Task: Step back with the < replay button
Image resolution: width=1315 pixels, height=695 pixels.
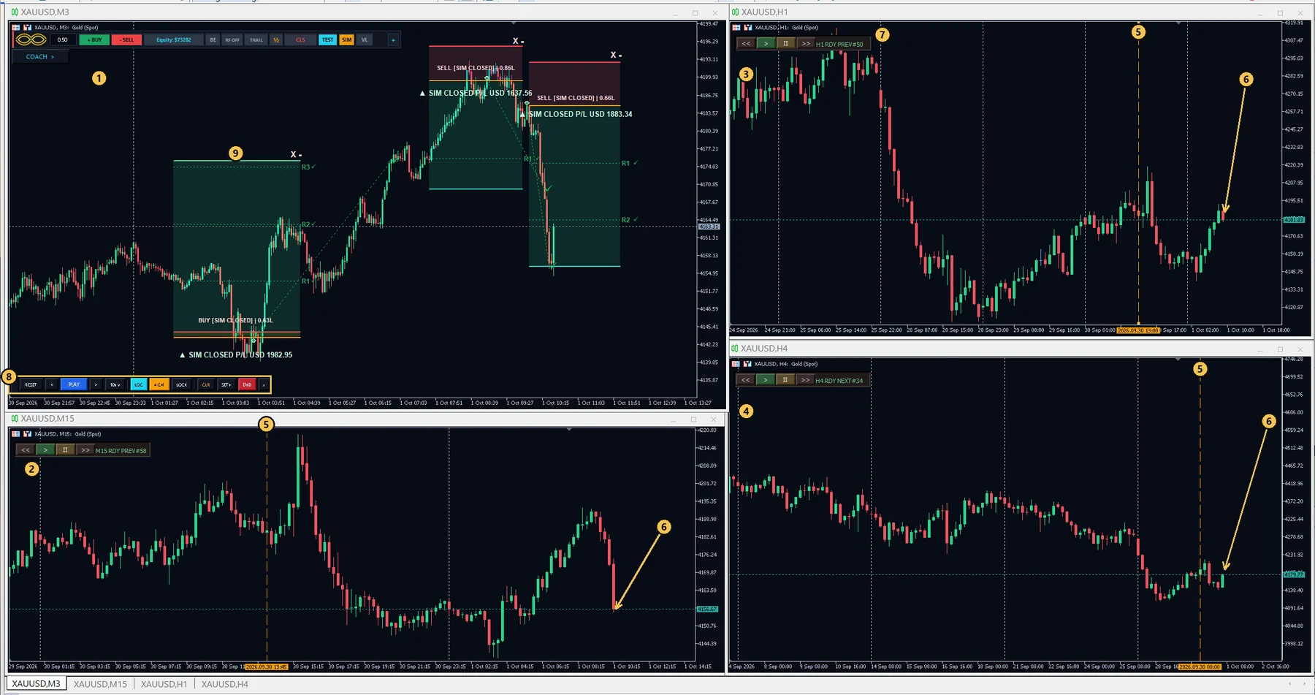Action: [52, 384]
